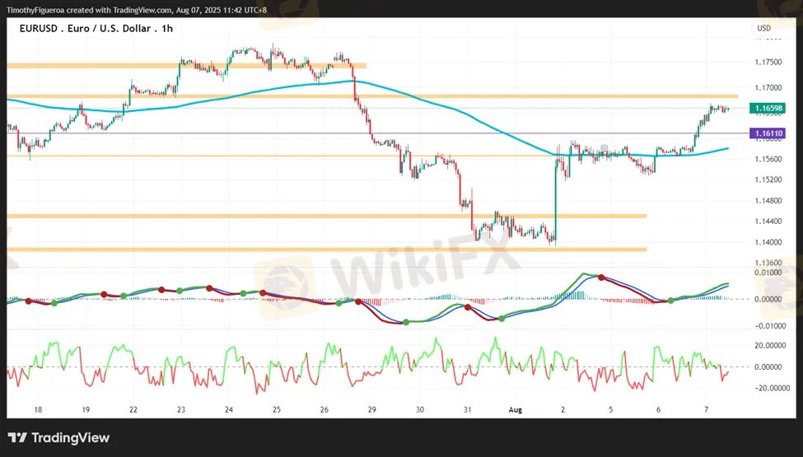
Task: Click date label 31 on time axis
Action: click(x=468, y=410)
